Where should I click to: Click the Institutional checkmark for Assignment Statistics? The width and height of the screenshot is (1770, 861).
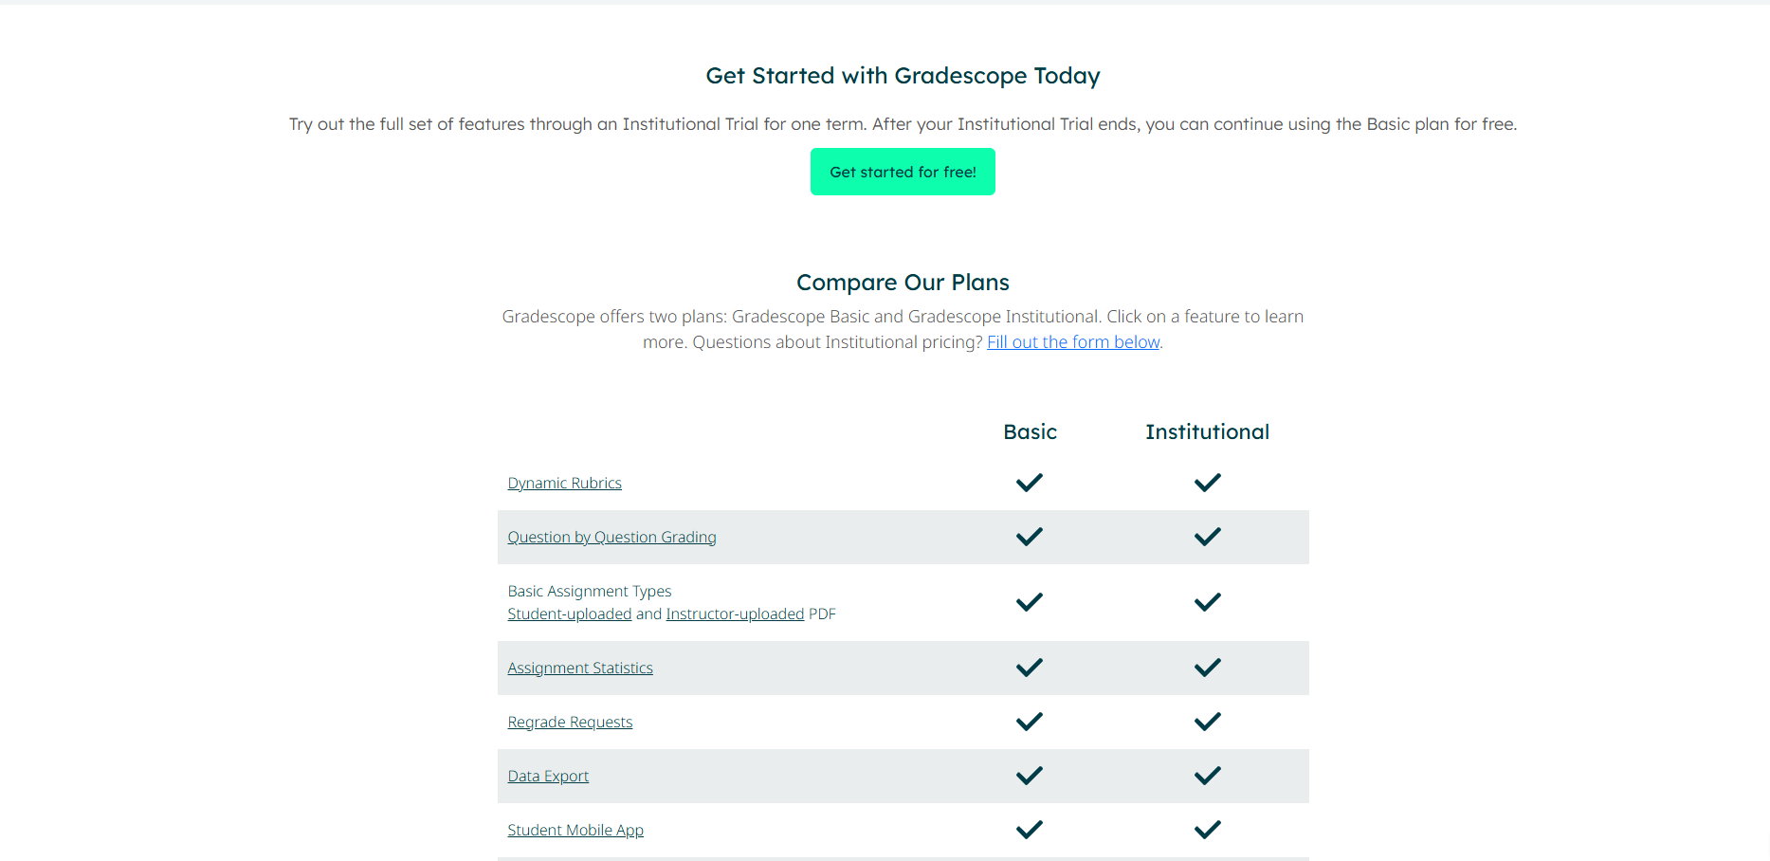[1207, 668]
